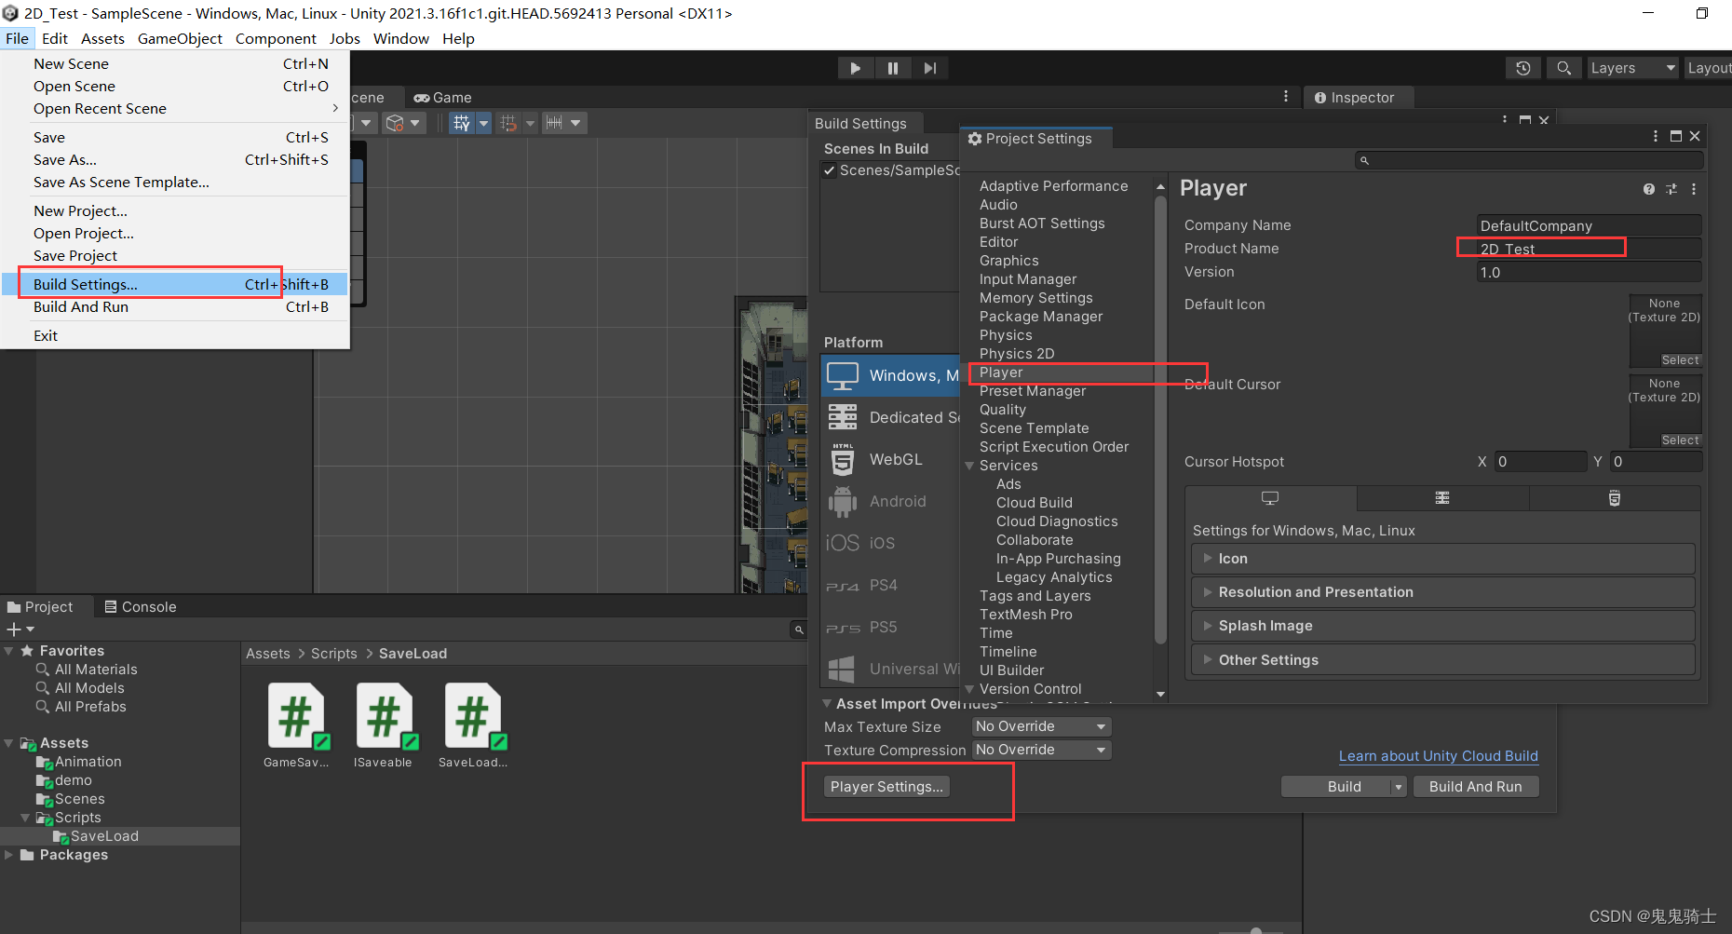The height and width of the screenshot is (934, 1732).
Task: Collapse the Scripts folder in Project tree
Action: 25,818
